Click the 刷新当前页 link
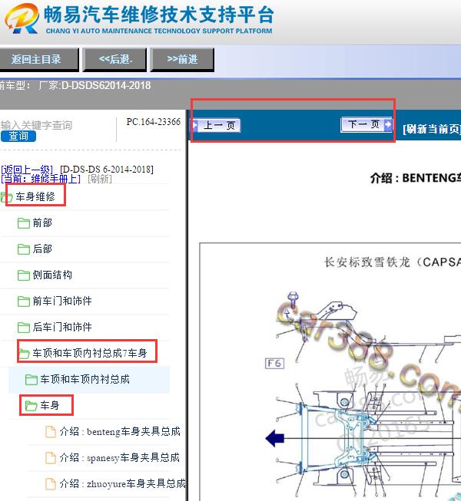The image size is (461, 501). click(x=432, y=129)
